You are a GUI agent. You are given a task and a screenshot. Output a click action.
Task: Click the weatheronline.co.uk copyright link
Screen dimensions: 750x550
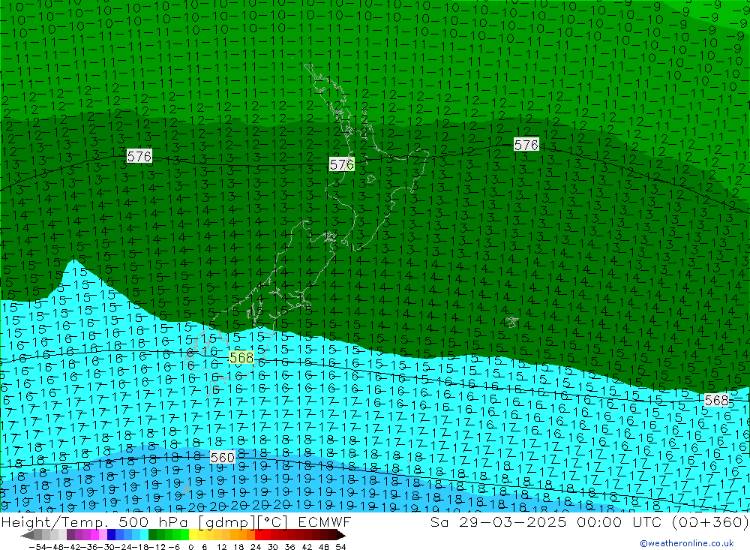pos(687,542)
